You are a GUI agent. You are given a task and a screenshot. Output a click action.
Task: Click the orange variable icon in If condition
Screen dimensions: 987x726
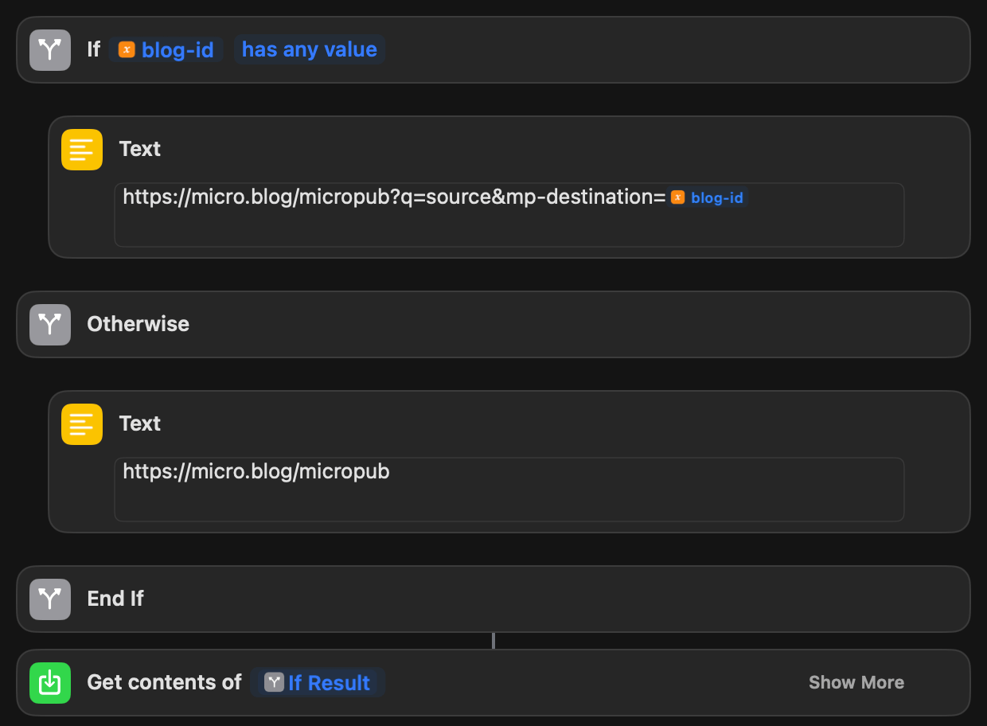tap(127, 49)
